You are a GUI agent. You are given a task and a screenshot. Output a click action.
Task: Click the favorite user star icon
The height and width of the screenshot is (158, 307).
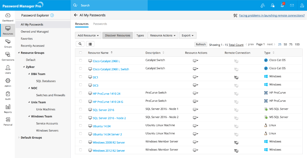pyautogui.click(x=273, y=6)
